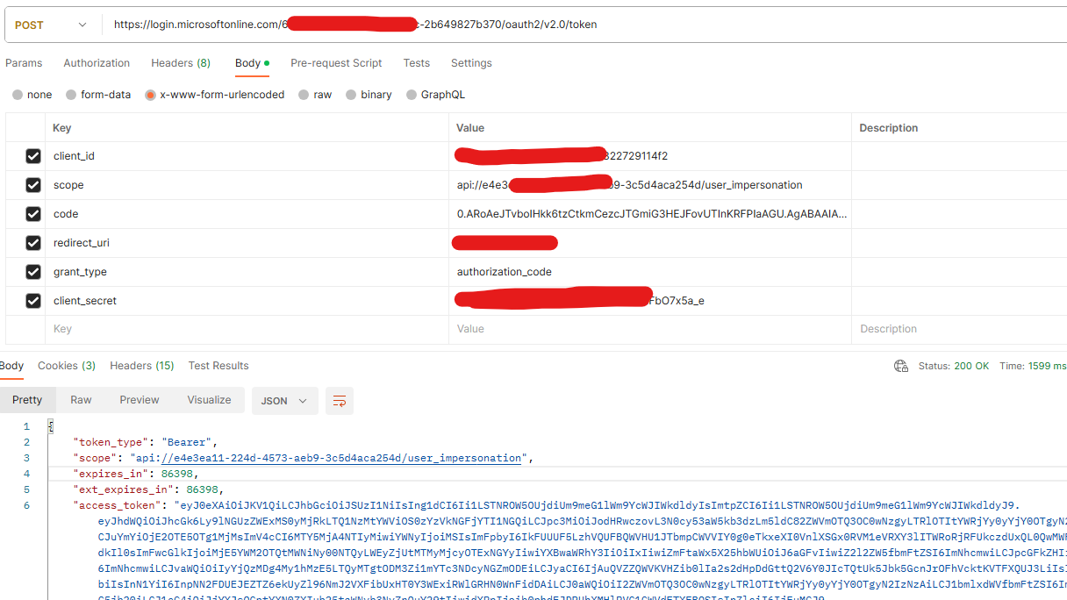
Task: View the Raw response format
Action: [x=81, y=400]
